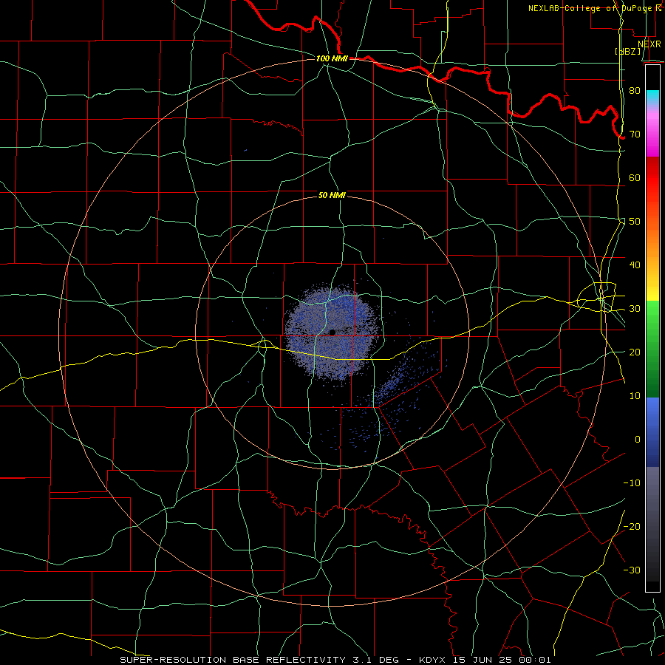Viewport: 665px width, 665px height.
Task: Click the 50 value on the dBZ scale
Action: pos(635,222)
